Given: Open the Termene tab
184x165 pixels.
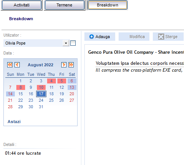Looking at the screenshot, I should click(65, 5).
